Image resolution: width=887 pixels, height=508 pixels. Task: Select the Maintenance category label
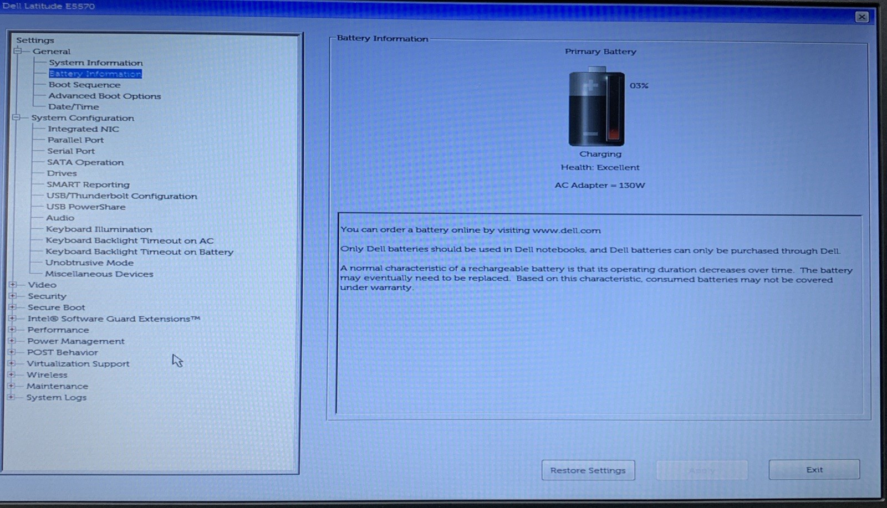pyautogui.click(x=57, y=386)
